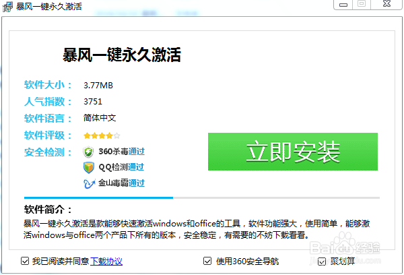Click the 3751 popularity index value

tap(93, 102)
